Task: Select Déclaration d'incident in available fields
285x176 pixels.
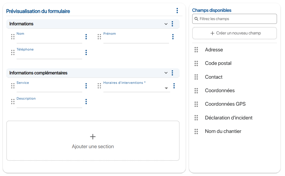Action: click(229, 118)
